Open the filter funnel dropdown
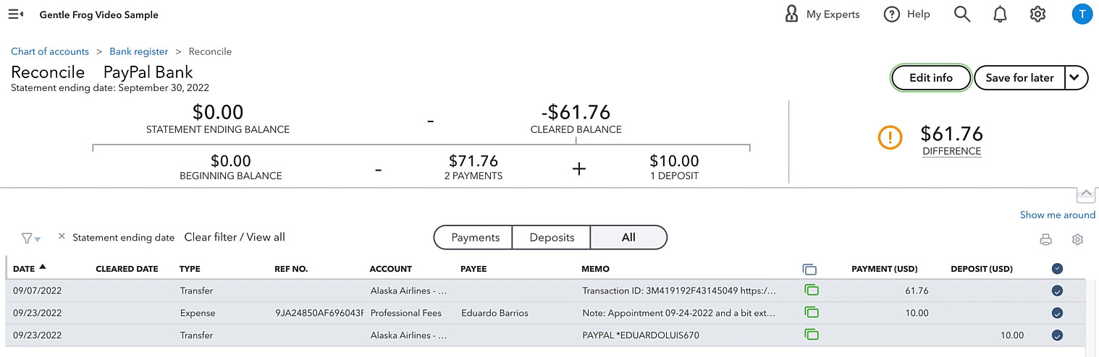Viewport: 1099px width, 357px height. [30, 238]
